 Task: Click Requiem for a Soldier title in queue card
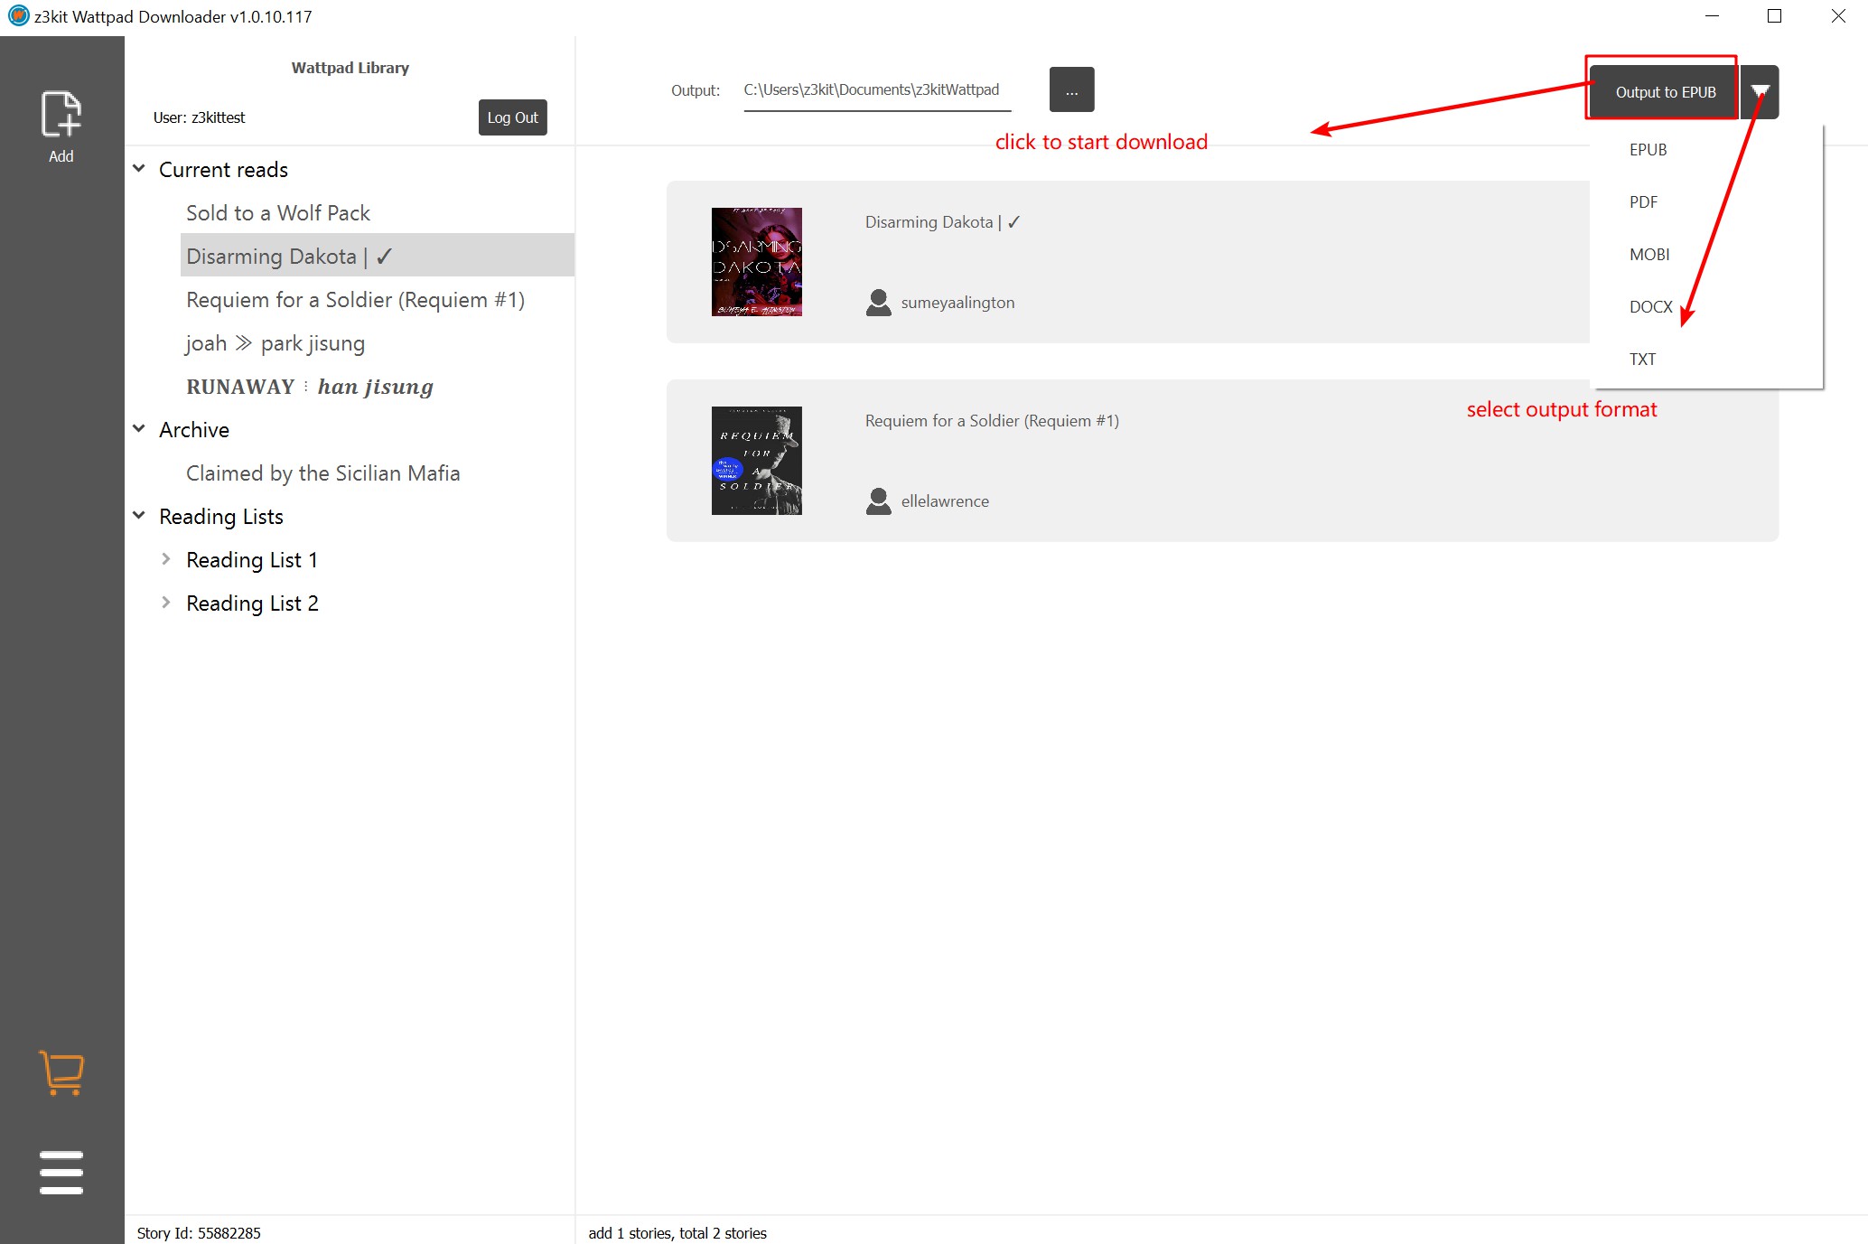(992, 421)
